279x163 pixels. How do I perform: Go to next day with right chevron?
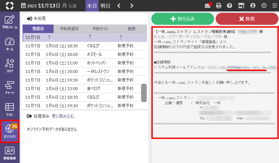tap(131, 6)
